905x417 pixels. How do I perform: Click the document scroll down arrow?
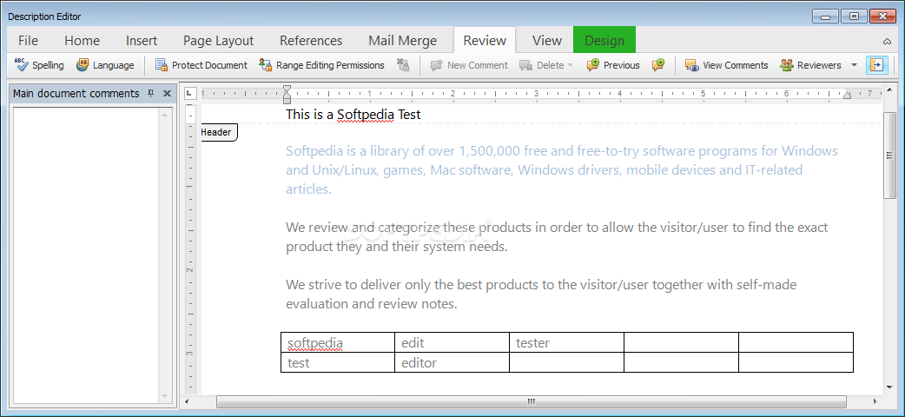click(x=889, y=387)
